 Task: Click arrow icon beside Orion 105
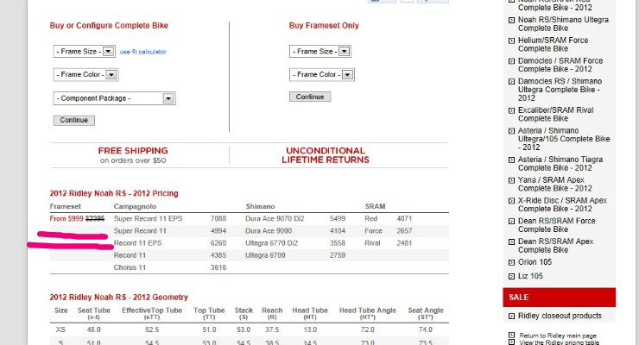coord(511,262)
